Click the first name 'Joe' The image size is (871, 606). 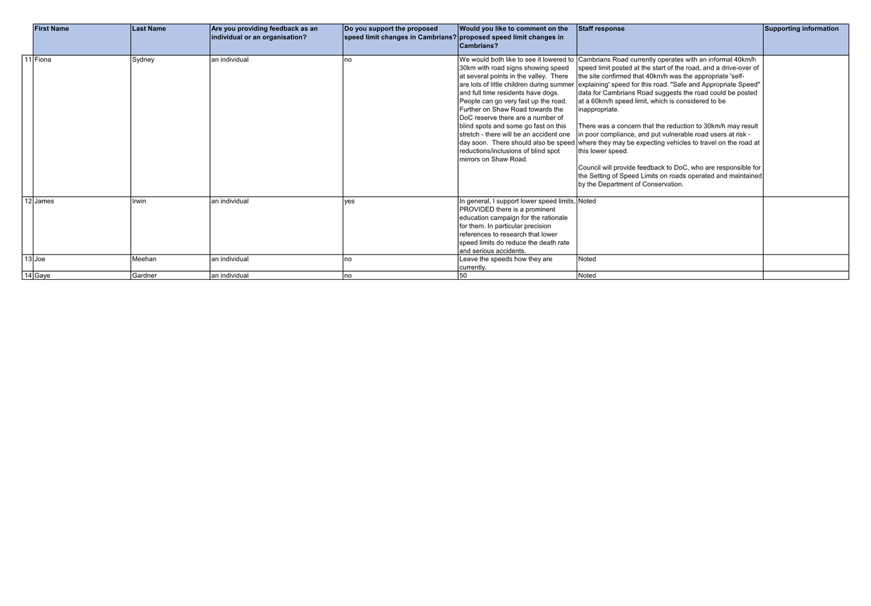pyautogui.click(x=39, y=259)
